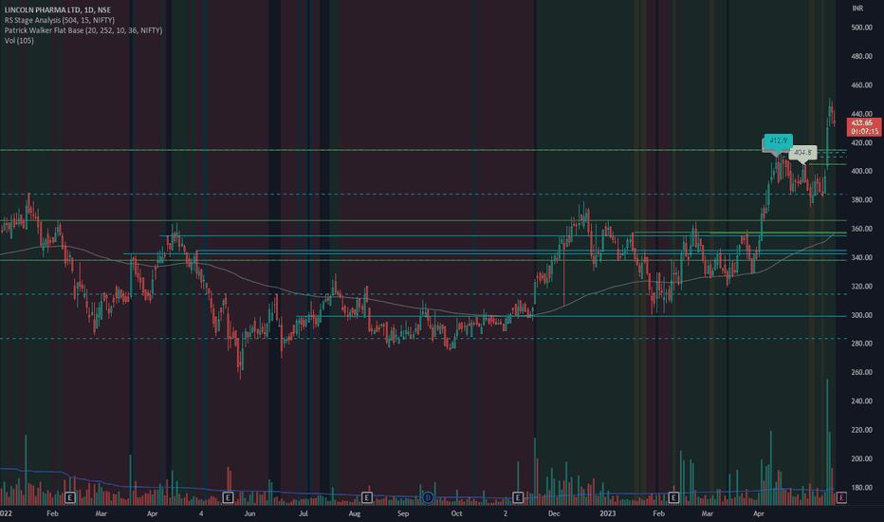Open the dividend 'D' marker near Oct

point(428,497)
